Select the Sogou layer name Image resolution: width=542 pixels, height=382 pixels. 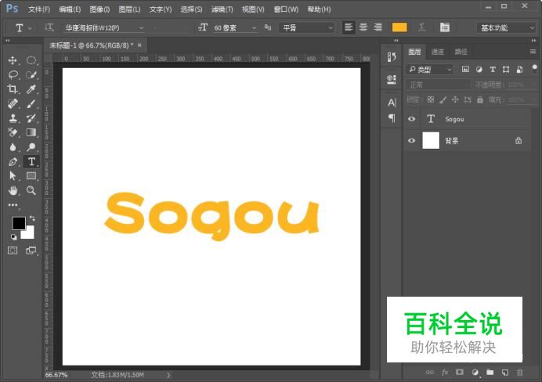pyautogui.click(x=454, y=119)
